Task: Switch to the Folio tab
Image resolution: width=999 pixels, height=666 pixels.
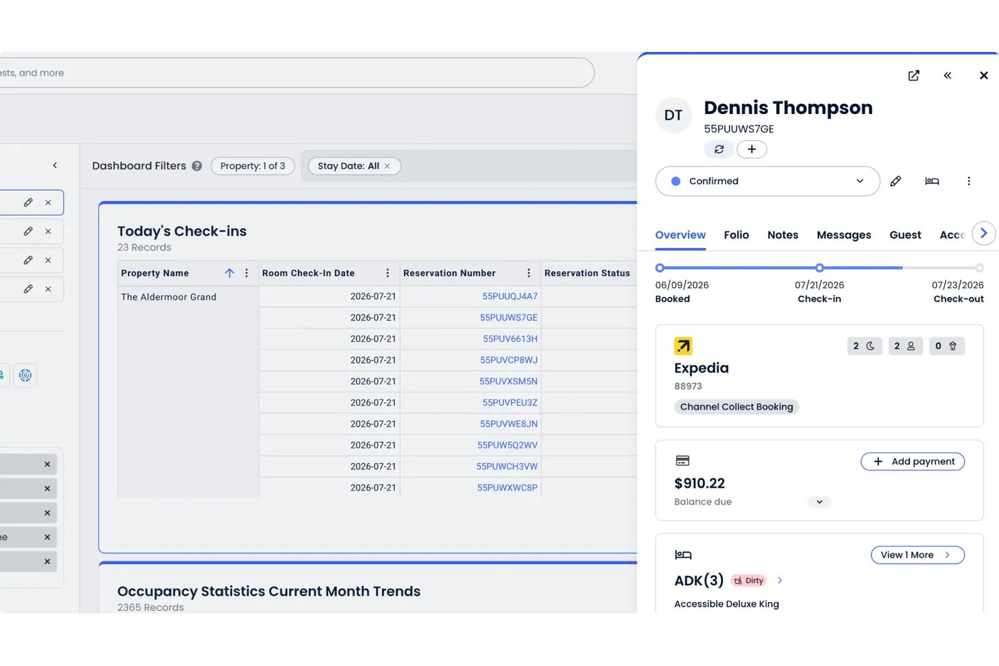Action: point(736,235)
